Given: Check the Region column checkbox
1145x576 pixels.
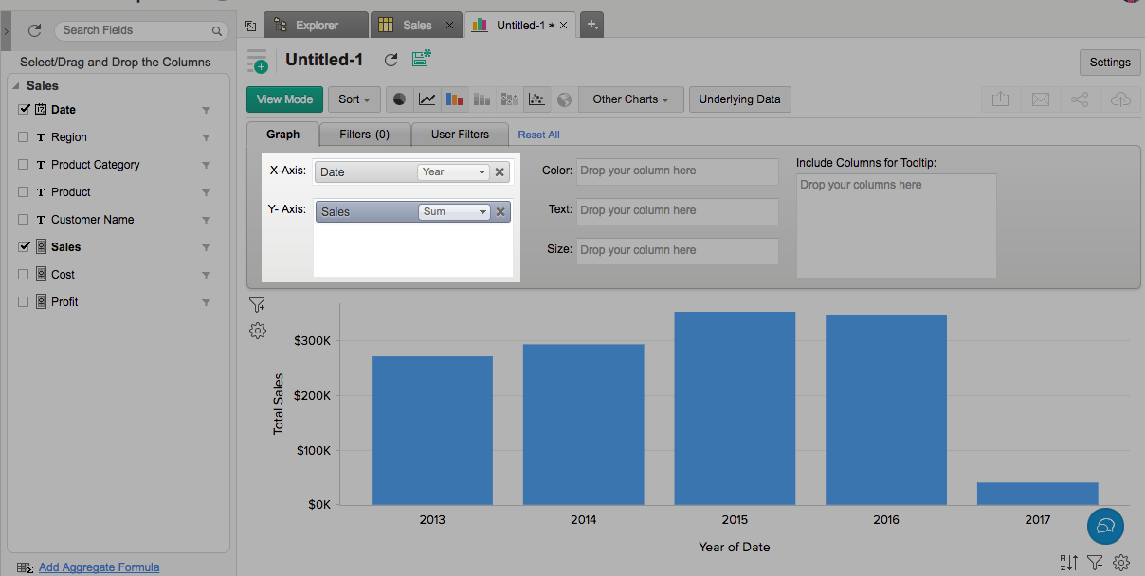Looking at the screenshot, I should [x=24, y=137].
